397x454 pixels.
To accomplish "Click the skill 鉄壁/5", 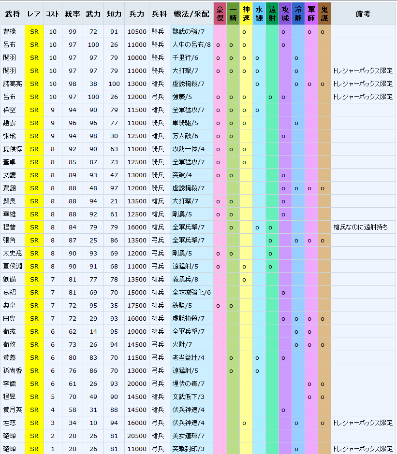I will 182,305.
